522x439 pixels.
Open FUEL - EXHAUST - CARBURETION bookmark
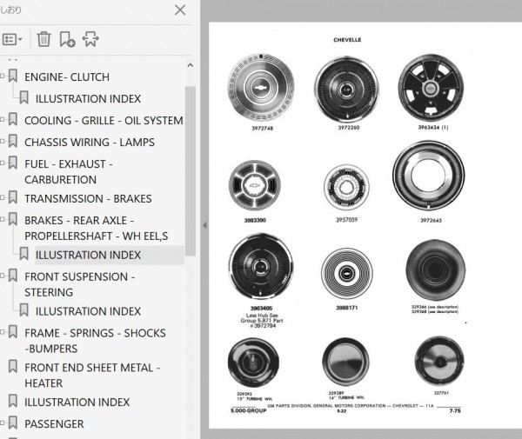(x=69, y=171)
